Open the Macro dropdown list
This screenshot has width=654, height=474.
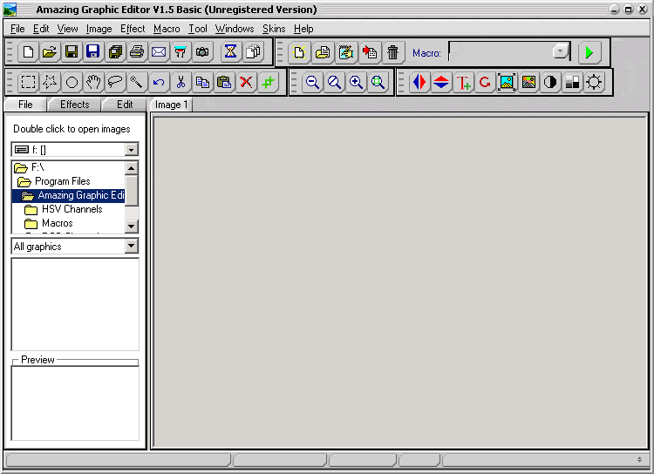pos(561,51)
